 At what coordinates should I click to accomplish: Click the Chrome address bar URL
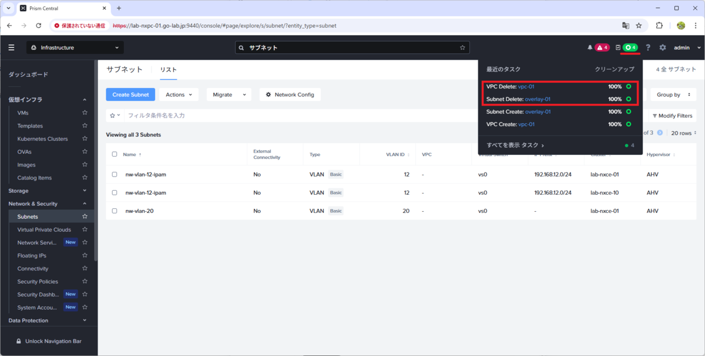pos(224,26)
